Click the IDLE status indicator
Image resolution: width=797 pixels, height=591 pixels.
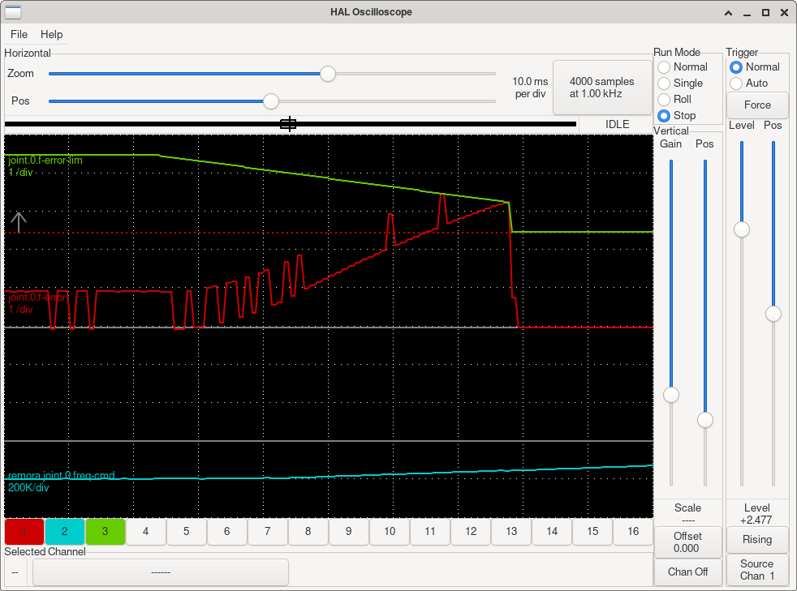(617, 124)
